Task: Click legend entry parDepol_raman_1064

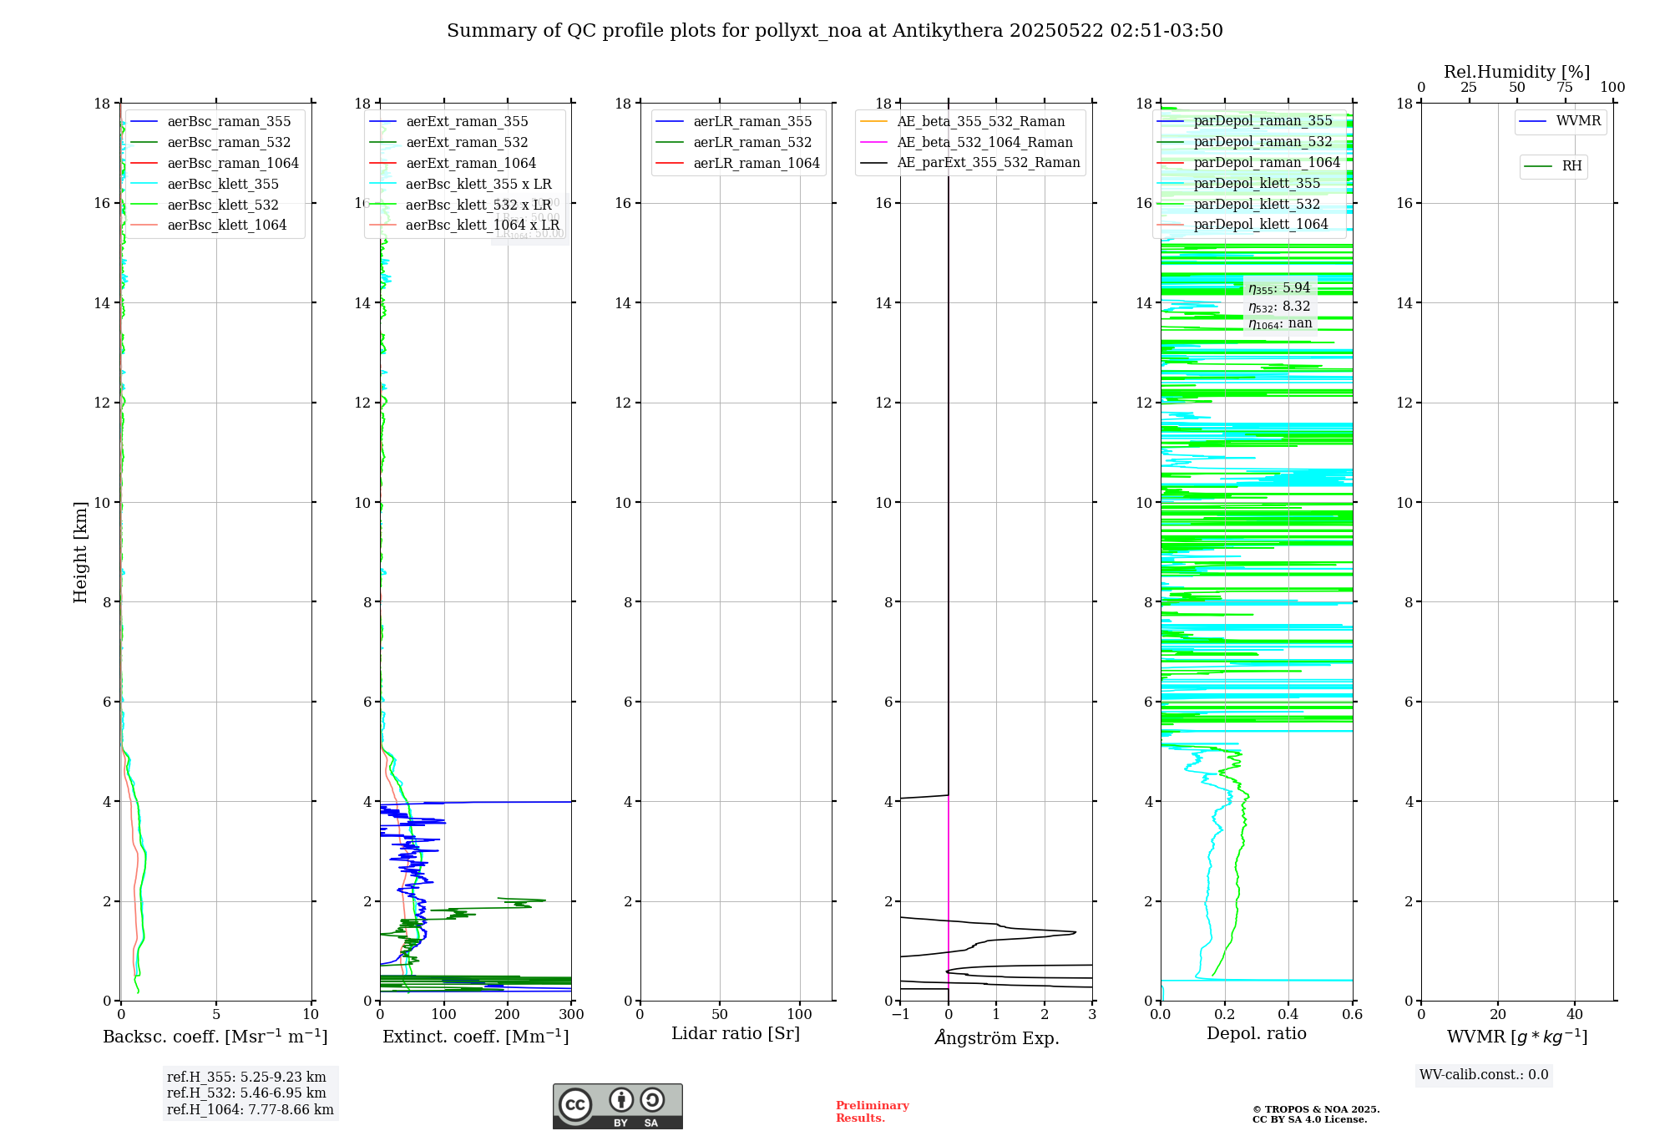Action: click(1250, 162)
